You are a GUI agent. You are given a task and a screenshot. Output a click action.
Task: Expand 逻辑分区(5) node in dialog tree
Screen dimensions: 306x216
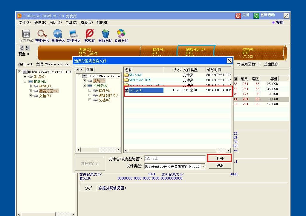click(x=90, y=95)
